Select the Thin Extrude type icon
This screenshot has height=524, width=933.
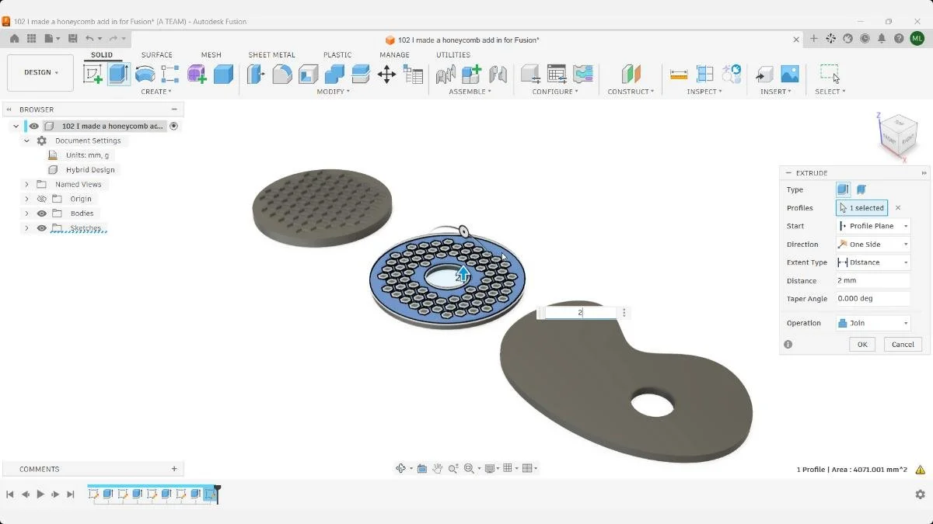[861, 189]
